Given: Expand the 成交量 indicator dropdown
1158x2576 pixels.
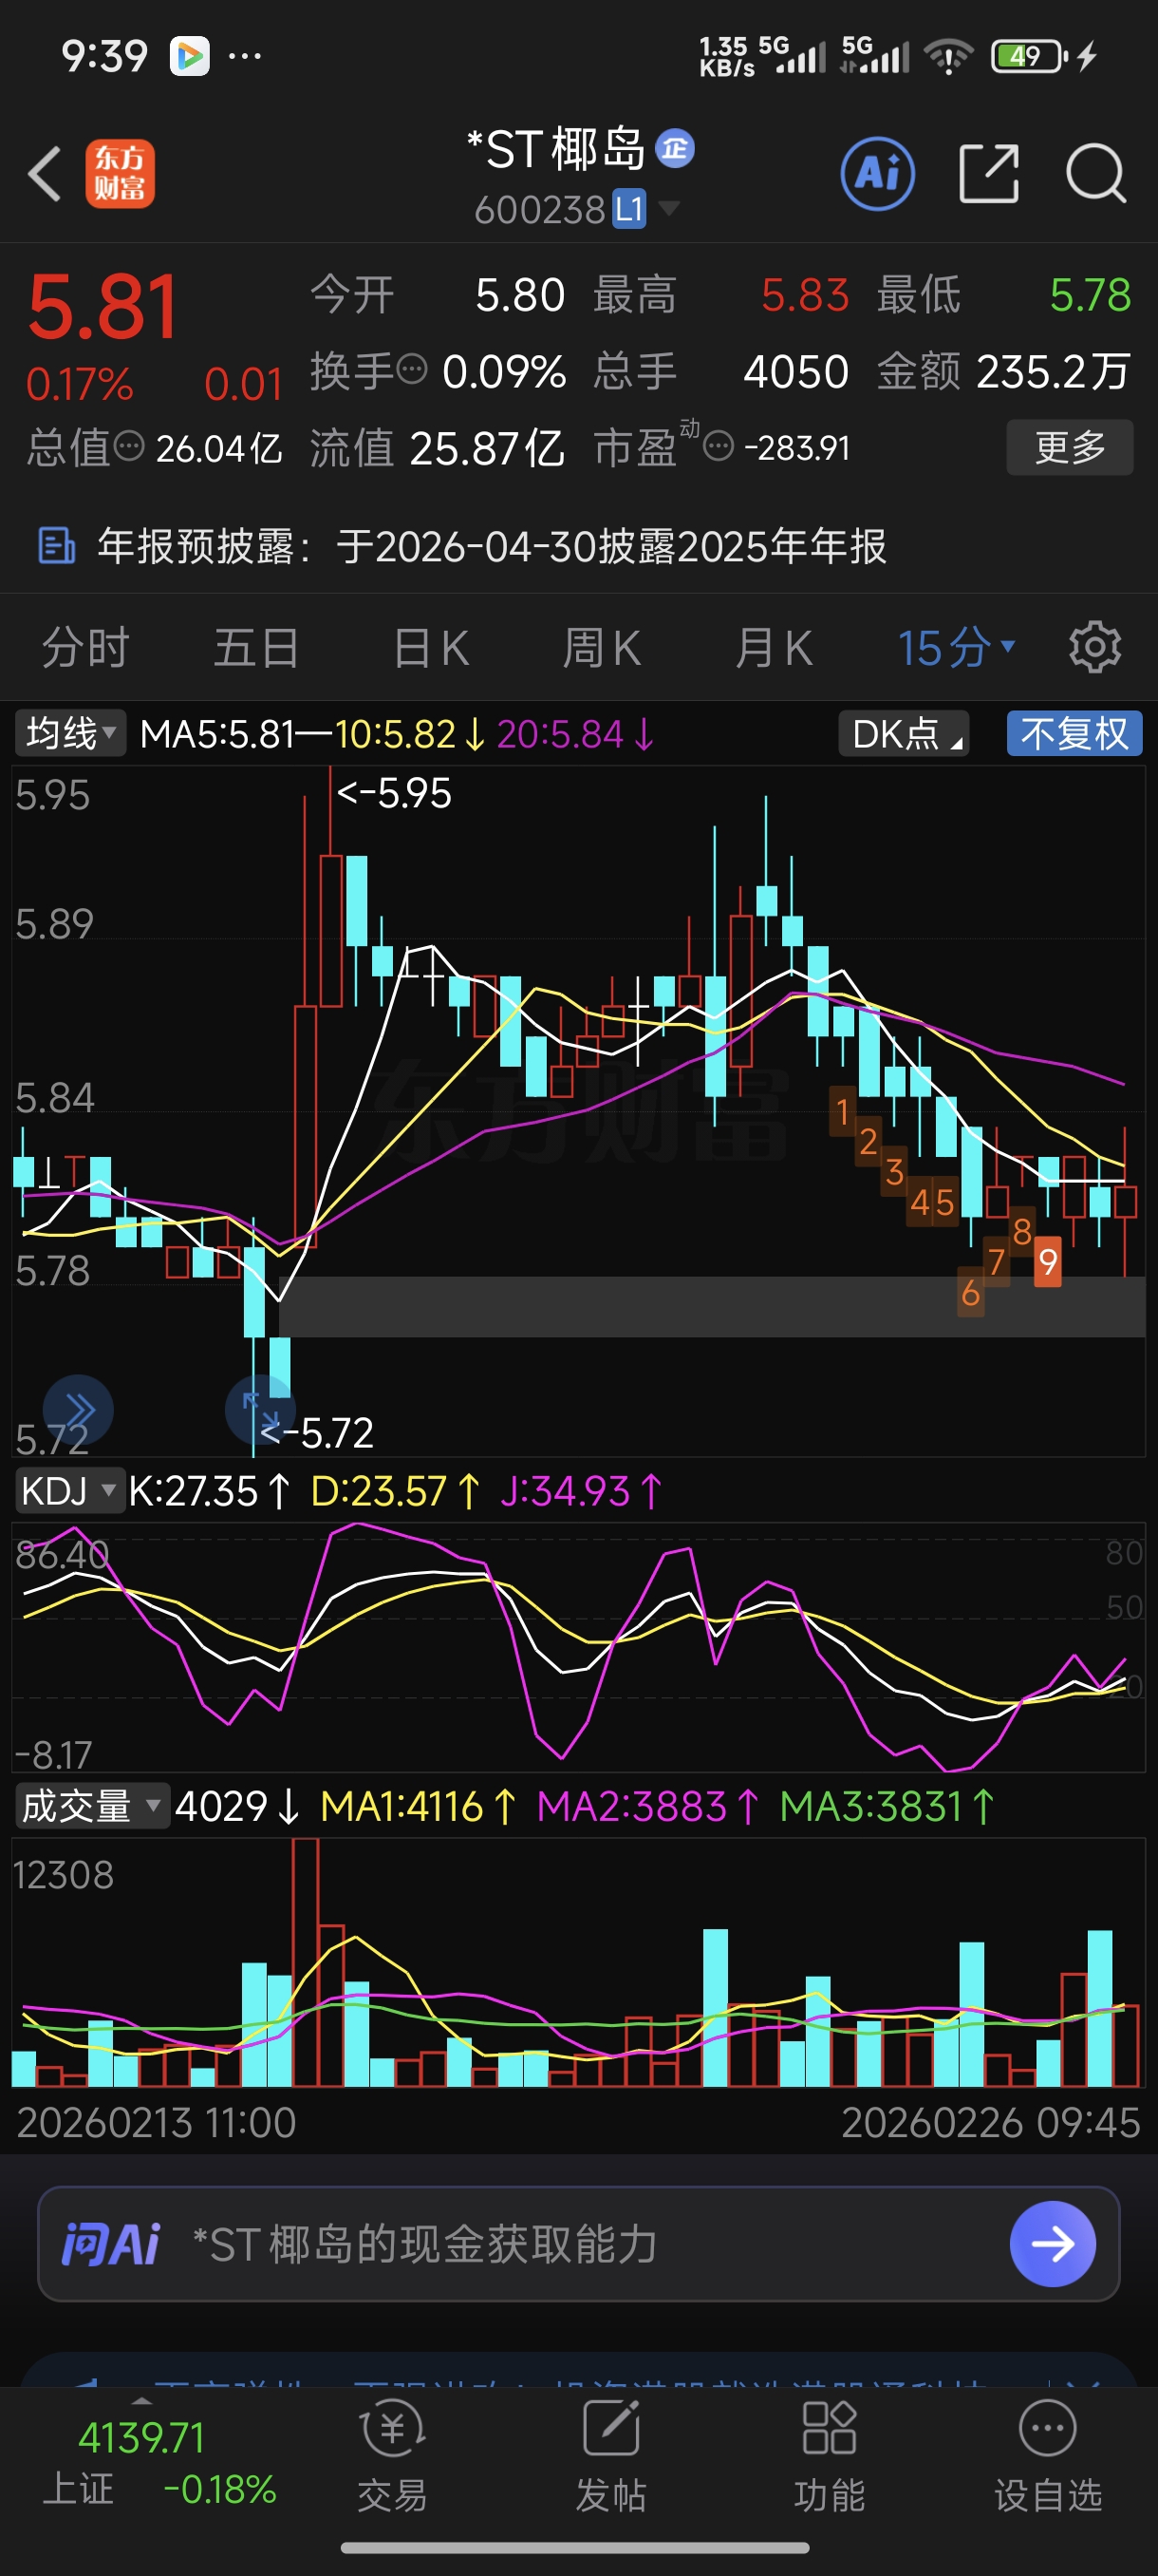Looking at the screenshot, I should tap(92, 1806).
